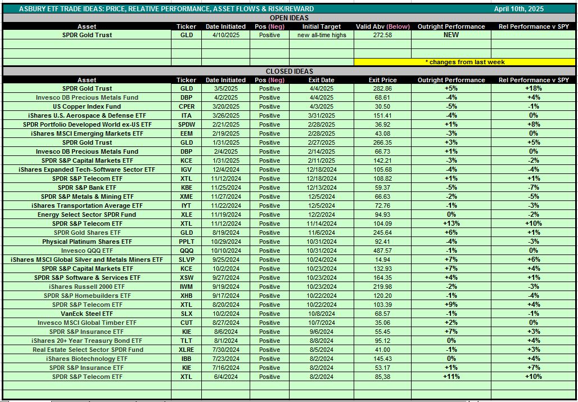The image size is (578, 402).
Task: Click the OPEN IDEAS section header
Action: (288, 18)
